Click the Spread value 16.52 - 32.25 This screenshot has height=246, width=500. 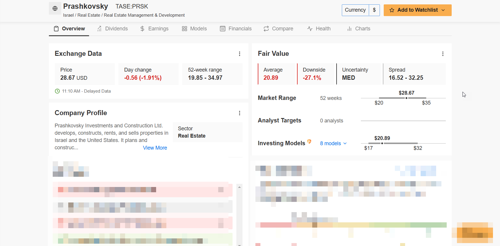[406, 78]
